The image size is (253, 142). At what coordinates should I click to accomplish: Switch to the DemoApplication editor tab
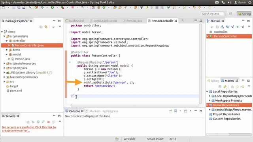[x=103, y=21]
